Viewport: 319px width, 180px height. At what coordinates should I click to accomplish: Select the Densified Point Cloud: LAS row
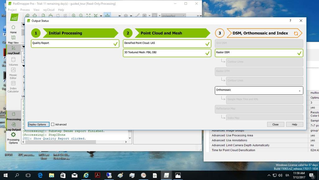tap(167, 44)
